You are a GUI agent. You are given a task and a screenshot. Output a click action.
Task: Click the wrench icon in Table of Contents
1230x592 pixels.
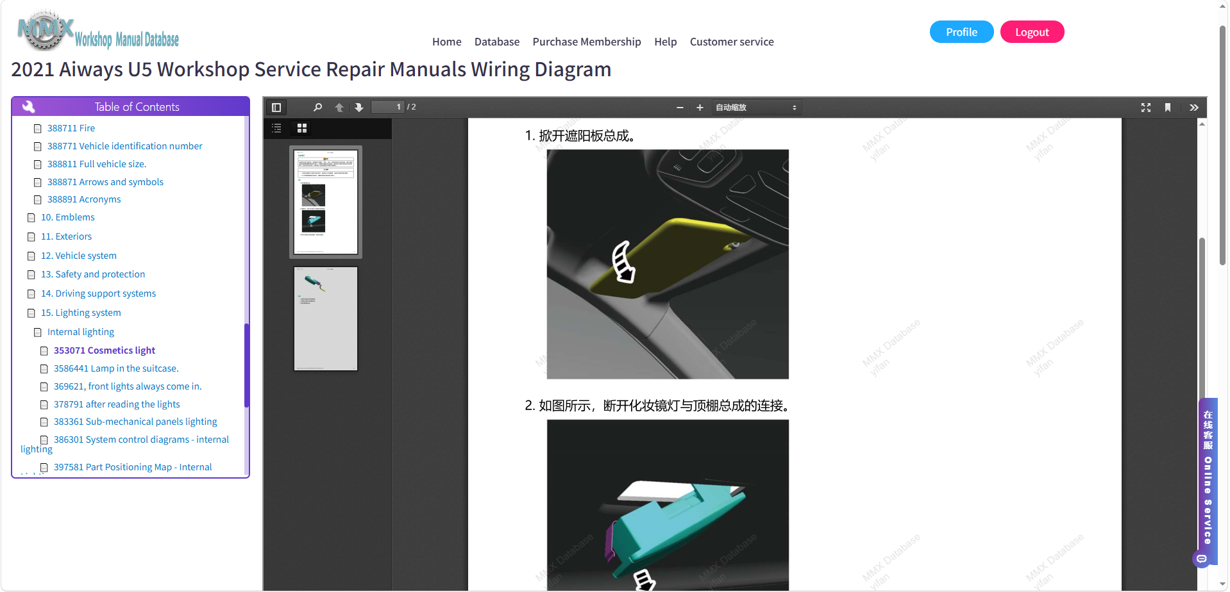[29, 106]
